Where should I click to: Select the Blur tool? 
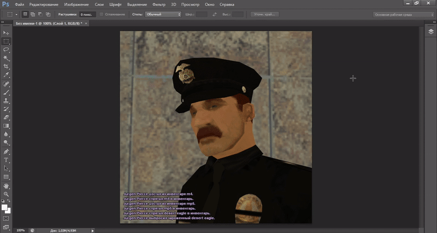click(6, 134)
